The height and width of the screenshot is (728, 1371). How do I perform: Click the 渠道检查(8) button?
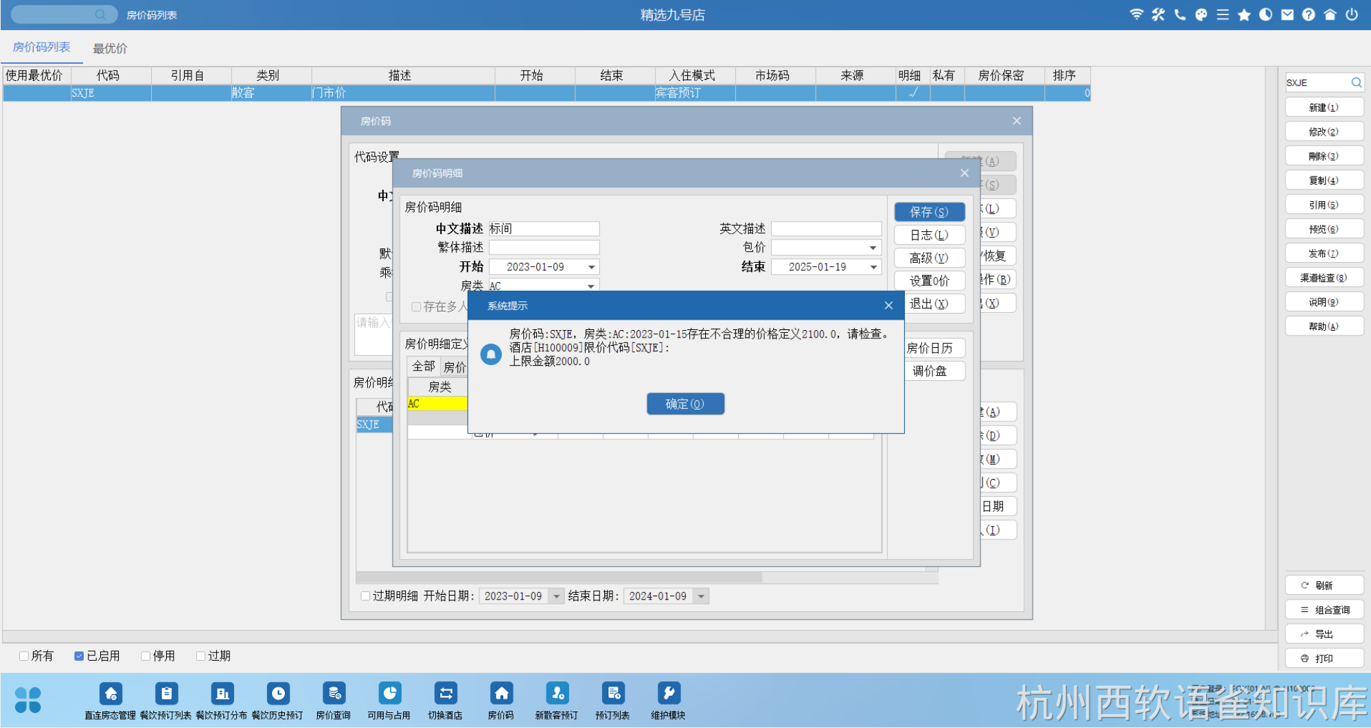click(1324, 278)
